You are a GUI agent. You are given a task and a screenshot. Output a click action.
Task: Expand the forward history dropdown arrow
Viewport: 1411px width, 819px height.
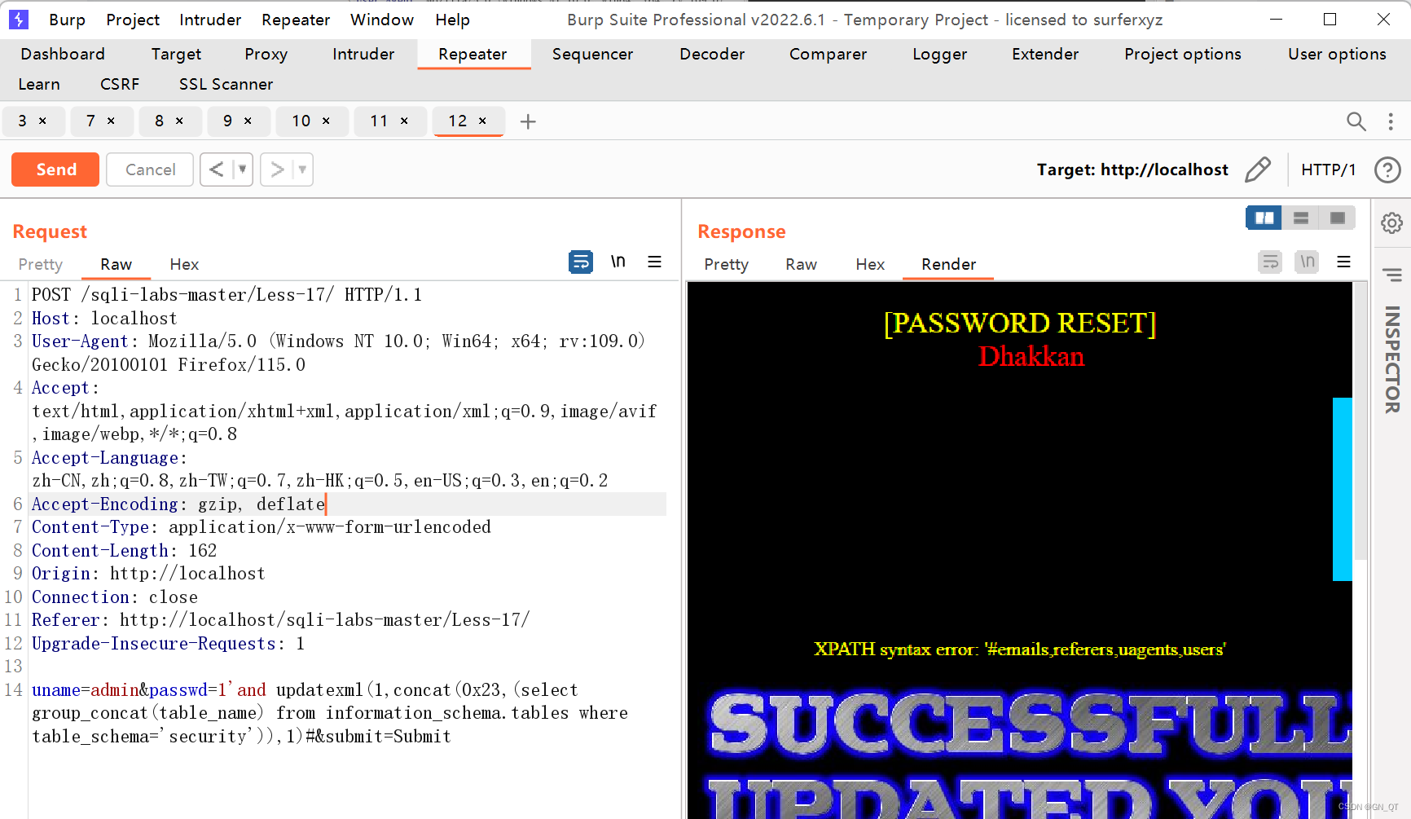pos(302,170)
